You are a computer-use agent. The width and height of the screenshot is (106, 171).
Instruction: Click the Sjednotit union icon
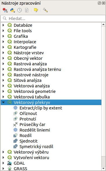click(15, 141)
